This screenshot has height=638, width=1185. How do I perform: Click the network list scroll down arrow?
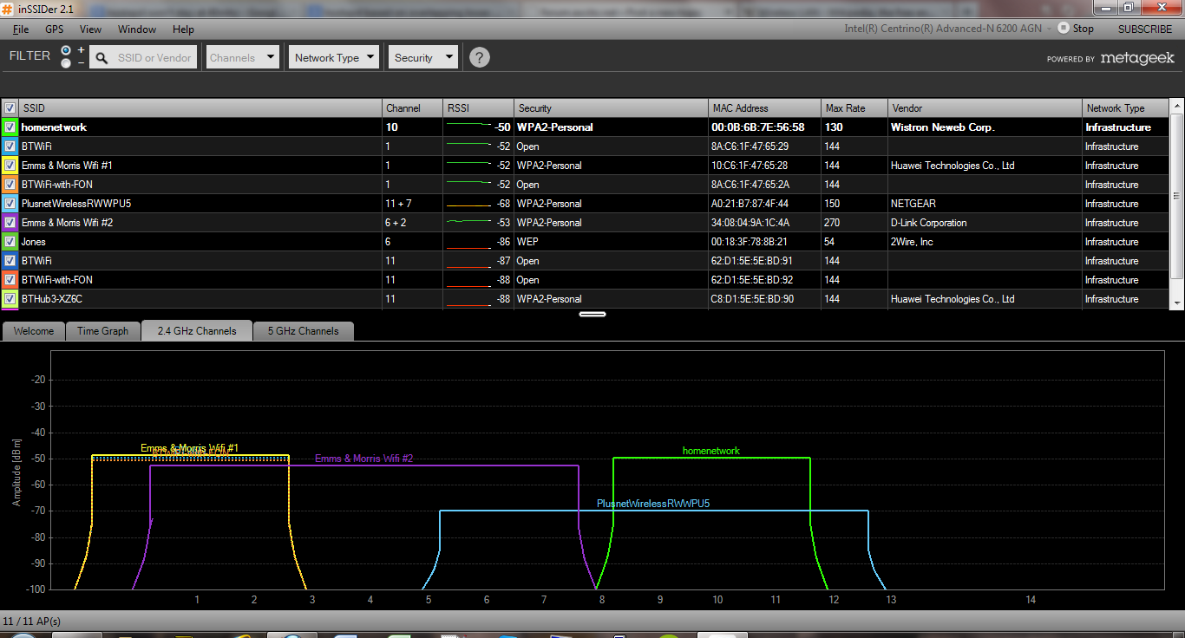(1177, 303)
